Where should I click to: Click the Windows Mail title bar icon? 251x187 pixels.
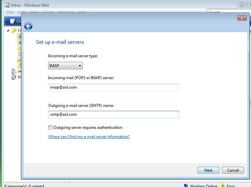[7, 5]
